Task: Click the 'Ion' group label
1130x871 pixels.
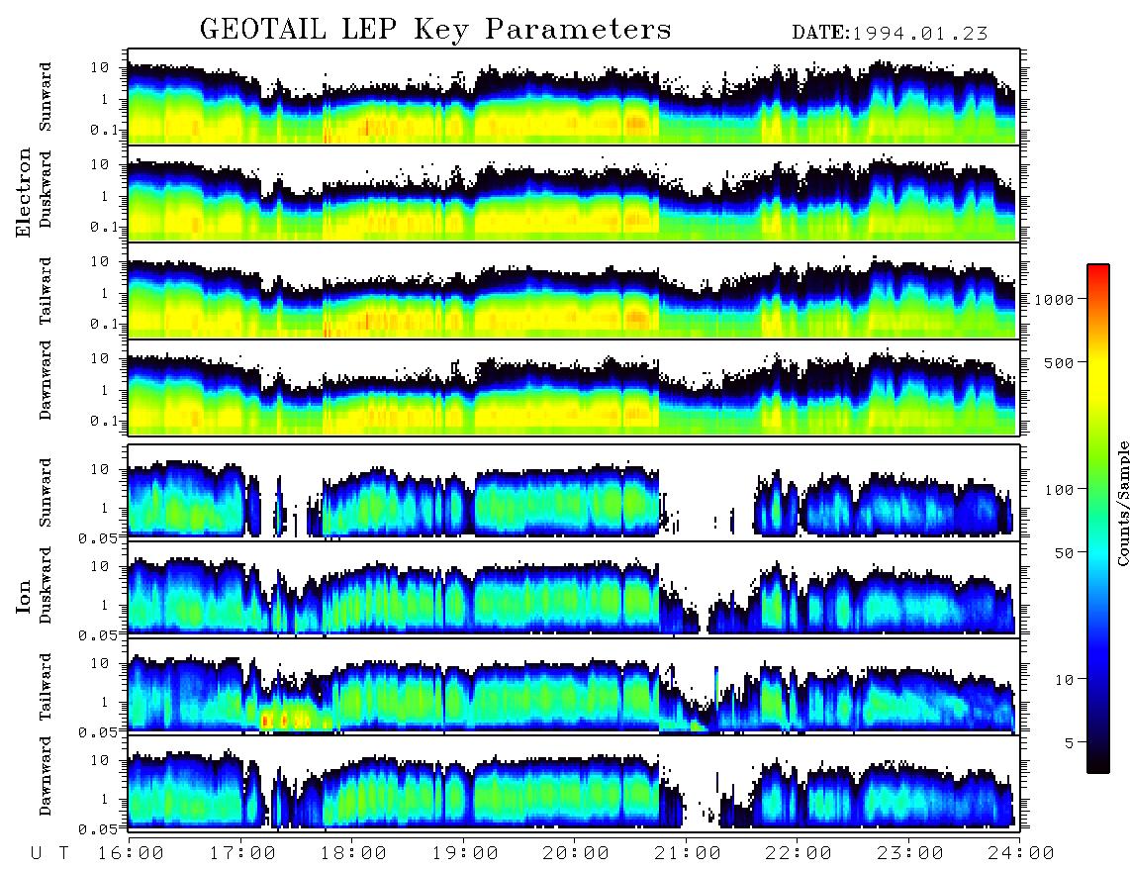Action: pos(24,597)
